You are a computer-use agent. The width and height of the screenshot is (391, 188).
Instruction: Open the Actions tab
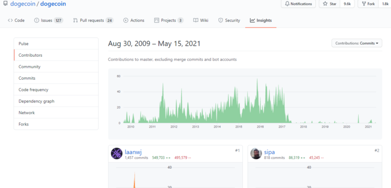[134, 20]
